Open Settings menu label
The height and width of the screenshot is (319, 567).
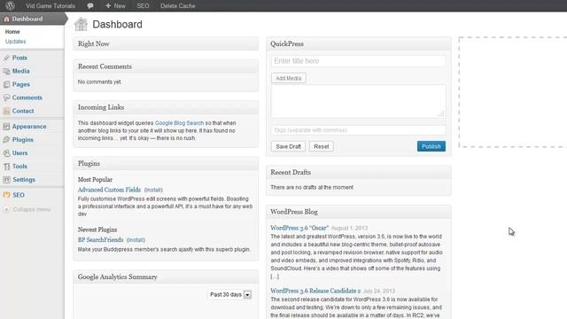24,180
